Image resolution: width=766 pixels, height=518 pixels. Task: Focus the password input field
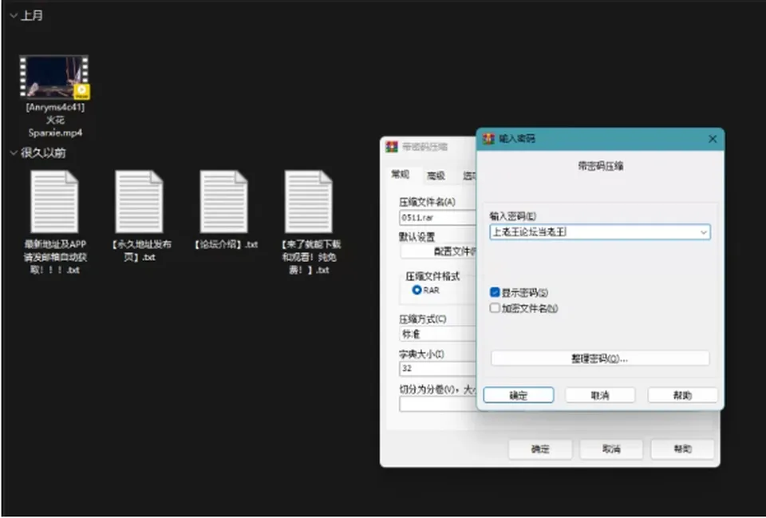click(600, 232)
